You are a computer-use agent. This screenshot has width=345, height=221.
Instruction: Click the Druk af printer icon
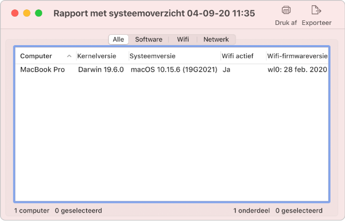pos(286,10)
